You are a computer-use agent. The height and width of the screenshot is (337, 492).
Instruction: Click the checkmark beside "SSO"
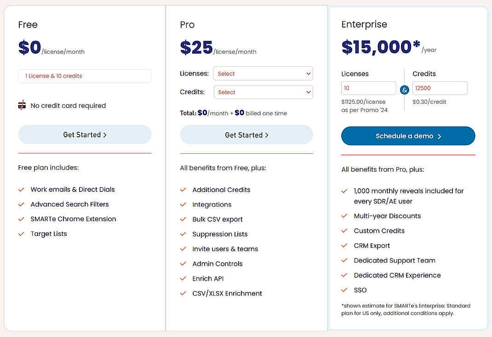(344, 290)
